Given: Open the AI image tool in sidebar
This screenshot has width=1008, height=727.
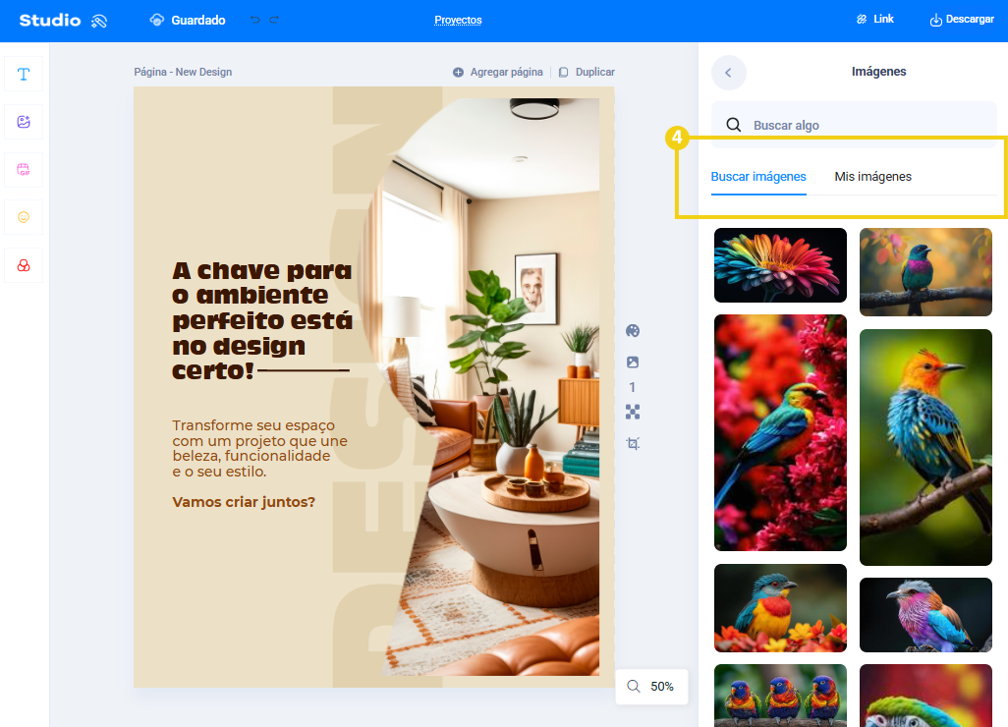Looking at the screenshot, I should [24, 122].
